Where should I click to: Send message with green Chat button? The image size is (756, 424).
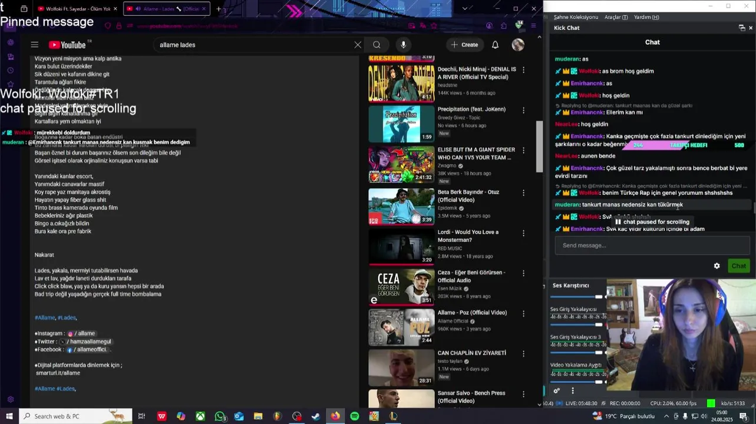[x=739, y=266]
